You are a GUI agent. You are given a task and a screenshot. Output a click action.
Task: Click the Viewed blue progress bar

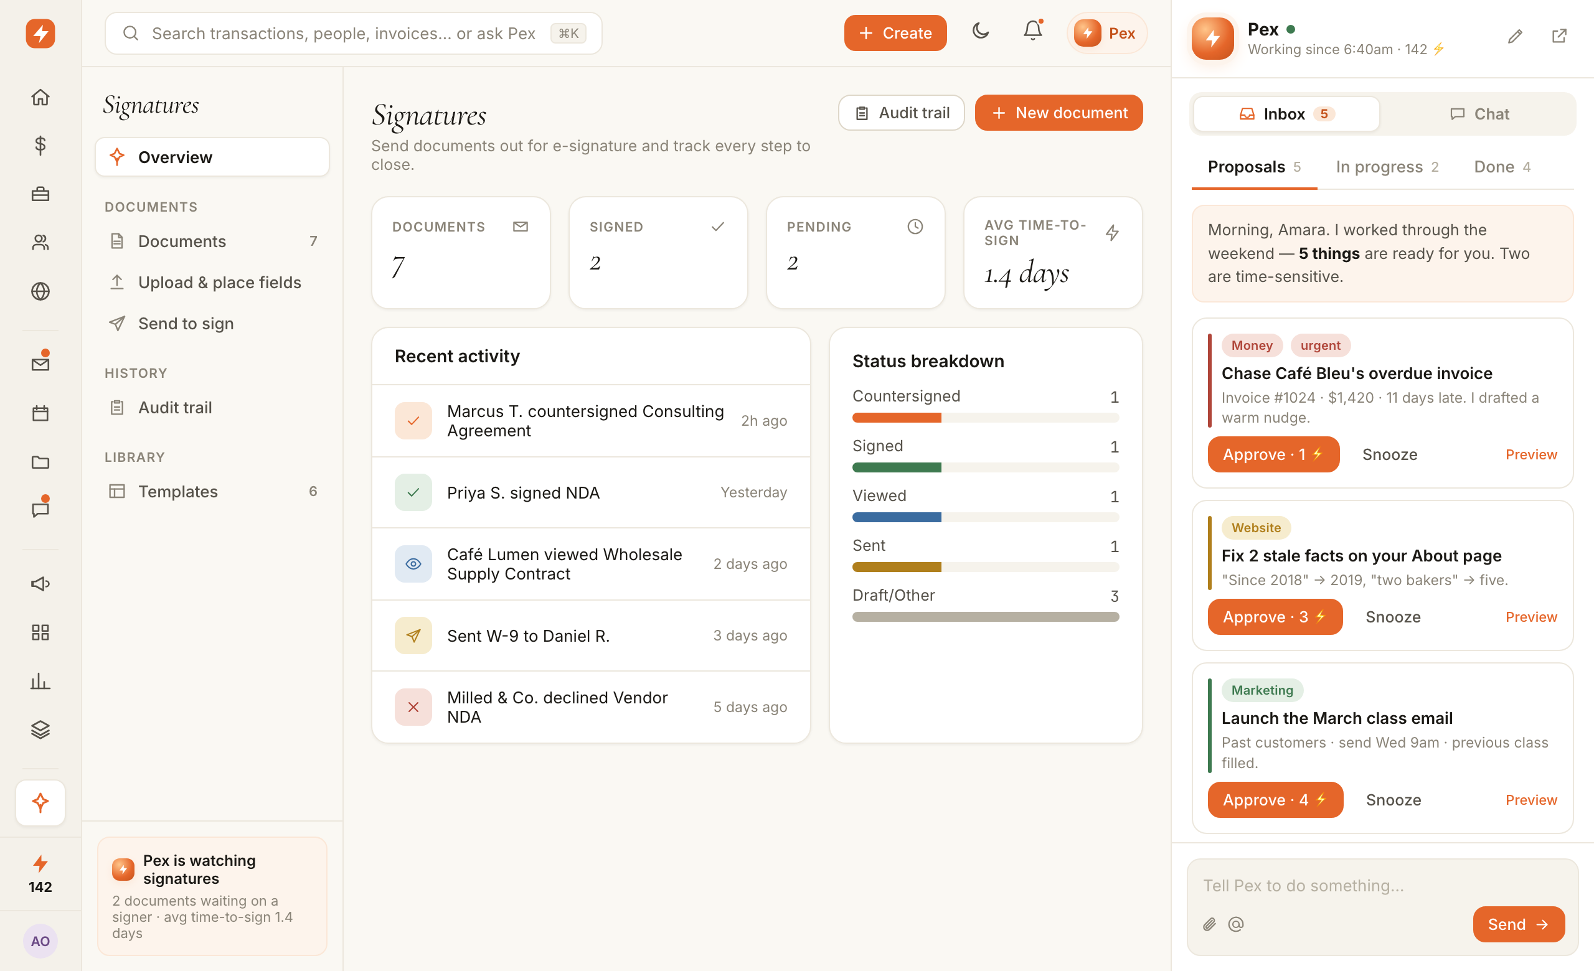tap(985, 517)
